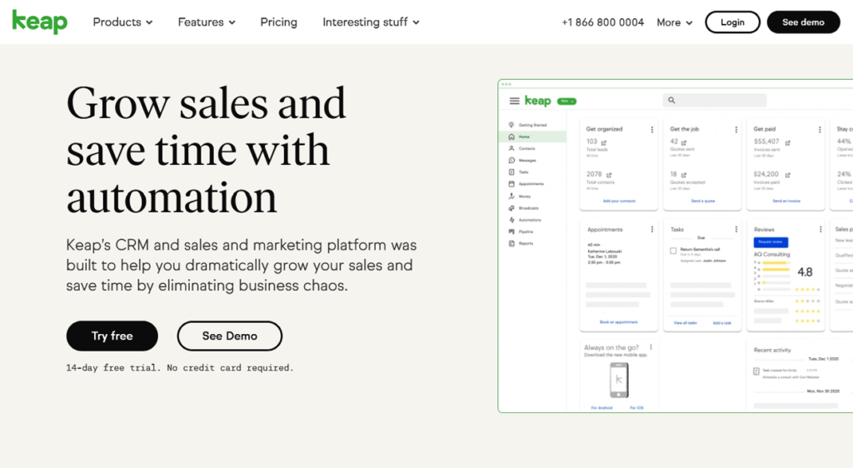Select Automations label in dashboard sidebar
The width and height of the screenshot is (853, 468).
pyautogui.click(x=530, y=220)
